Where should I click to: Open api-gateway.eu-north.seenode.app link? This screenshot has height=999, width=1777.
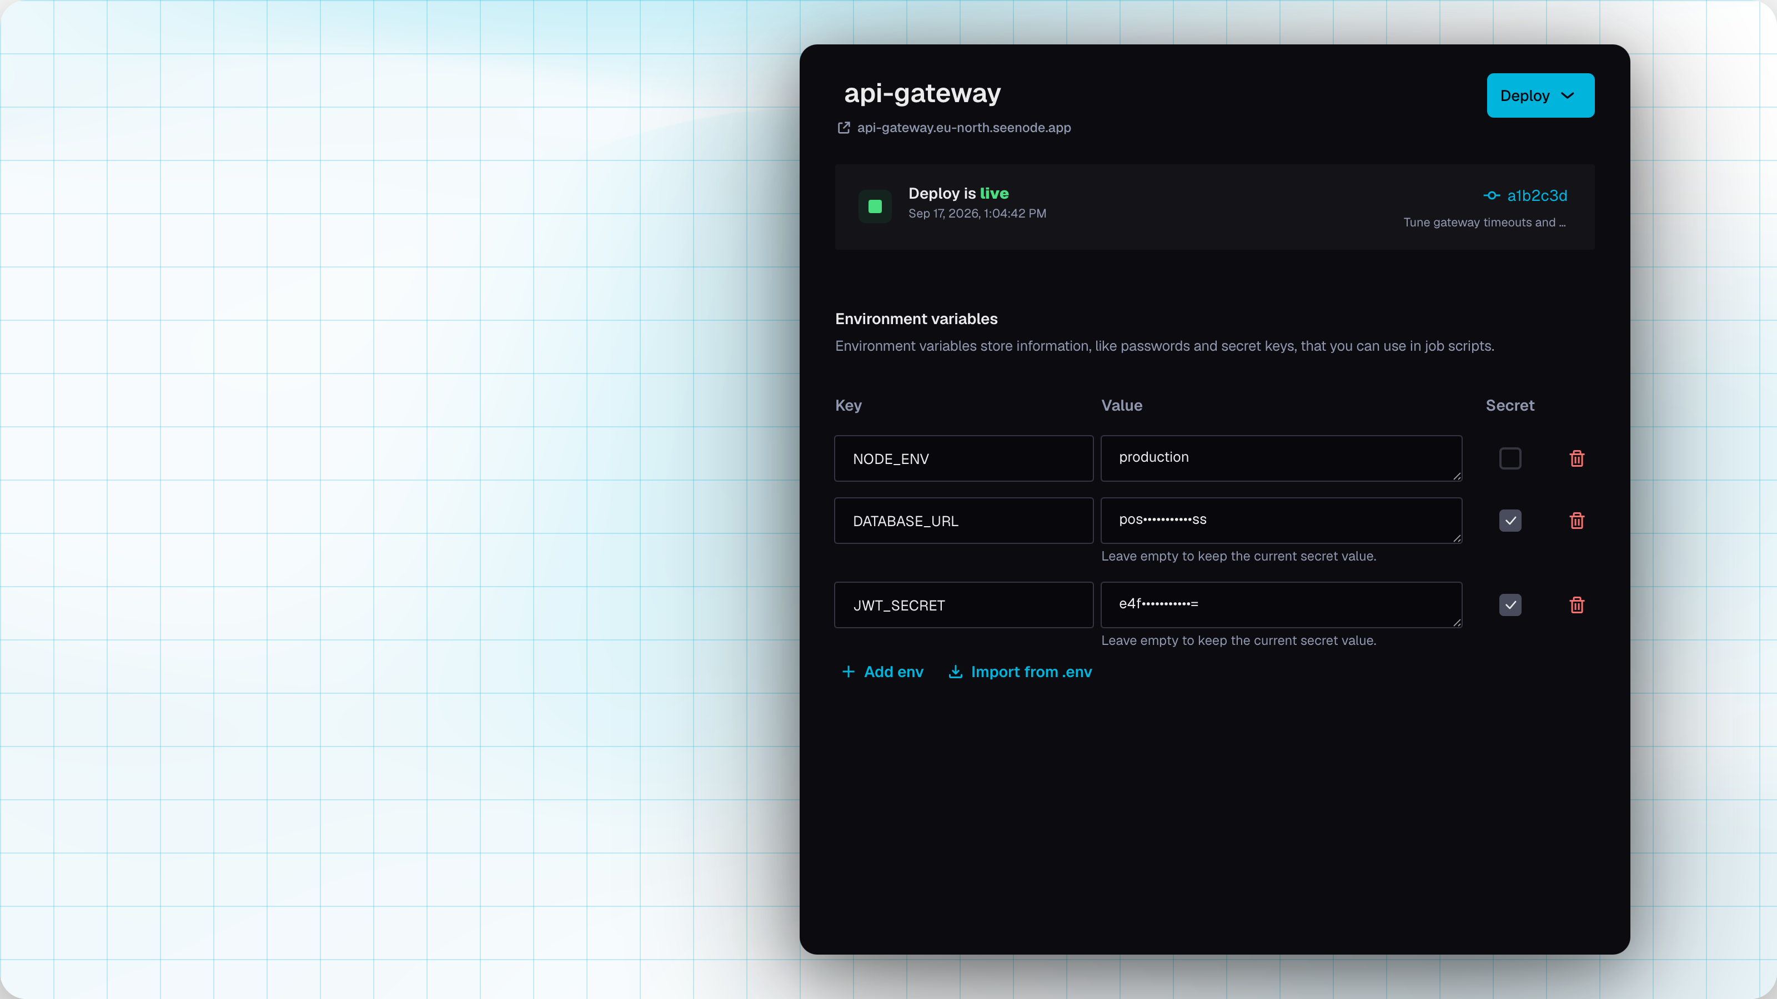(x=963, y=128)
